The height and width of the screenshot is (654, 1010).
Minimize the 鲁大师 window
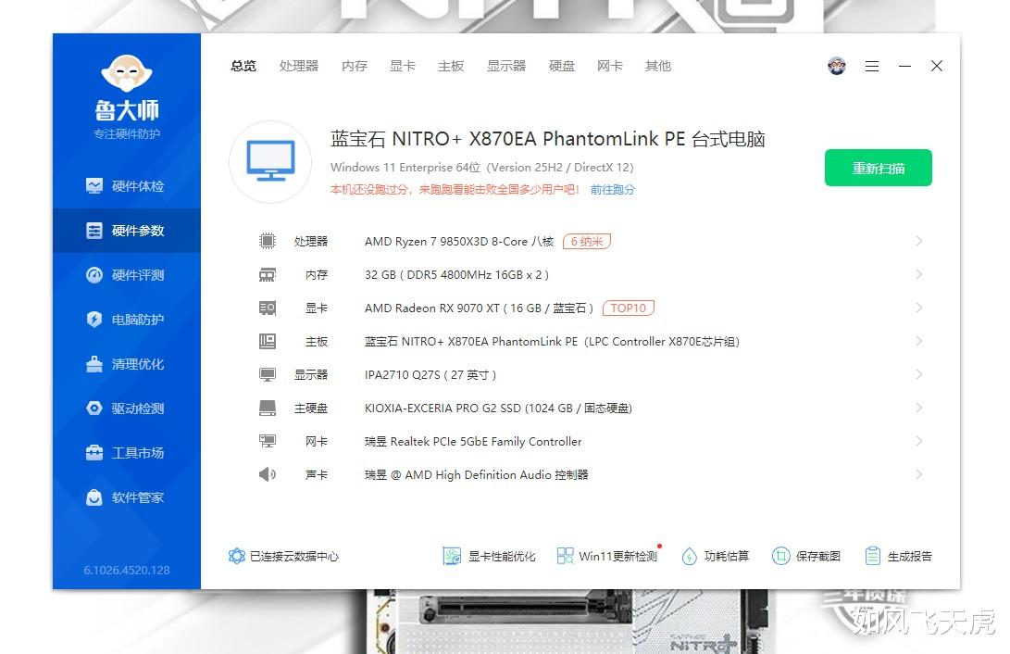click(904, 66)
